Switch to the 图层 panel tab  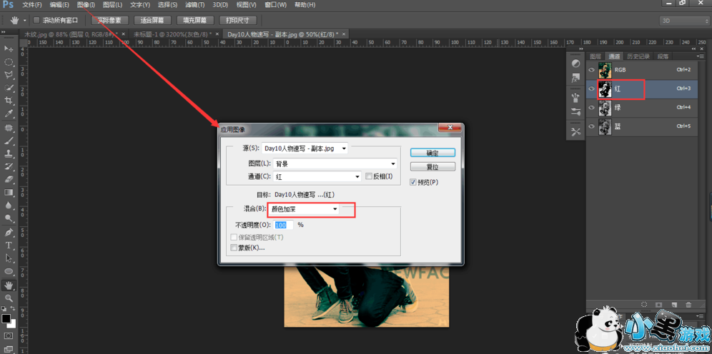point(595,56)
